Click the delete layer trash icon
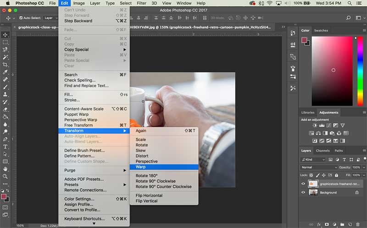The width and height of the screenshot is (367, 228). [358, 224]
